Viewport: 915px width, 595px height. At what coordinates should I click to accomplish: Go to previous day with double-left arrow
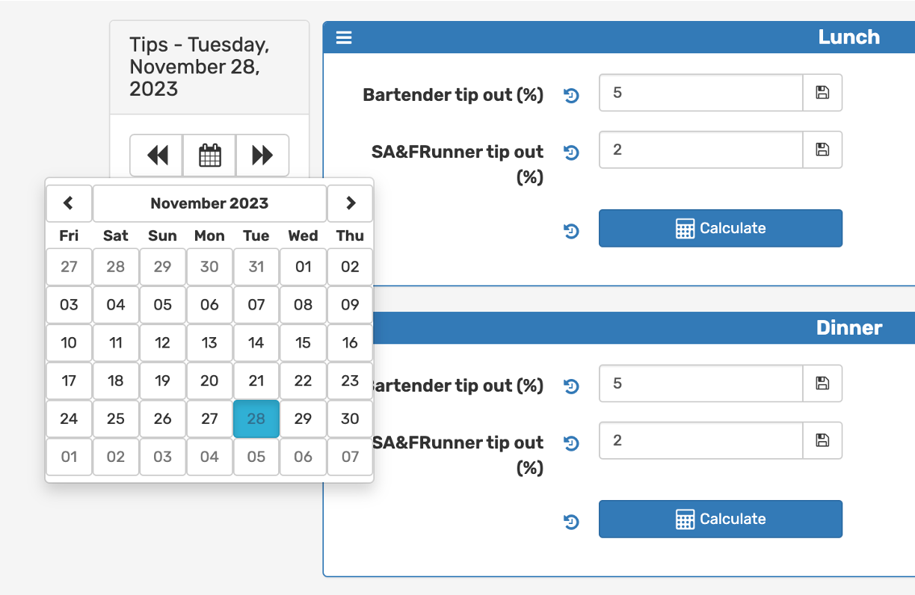pyautogui.click(x=157, y=155)
